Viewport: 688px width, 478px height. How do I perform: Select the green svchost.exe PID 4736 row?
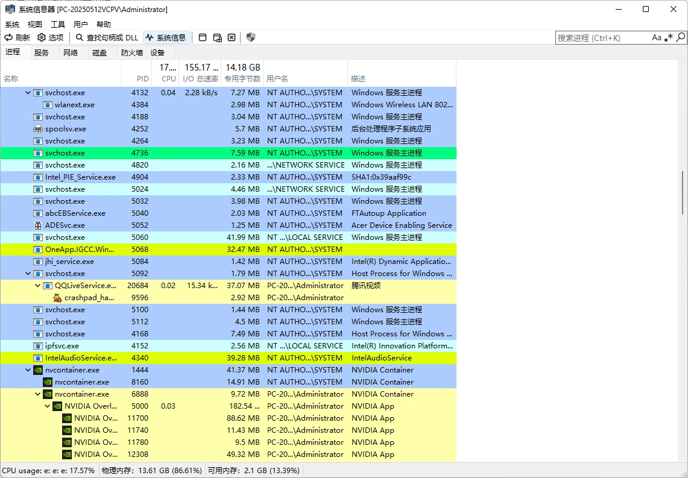[228, 153]
